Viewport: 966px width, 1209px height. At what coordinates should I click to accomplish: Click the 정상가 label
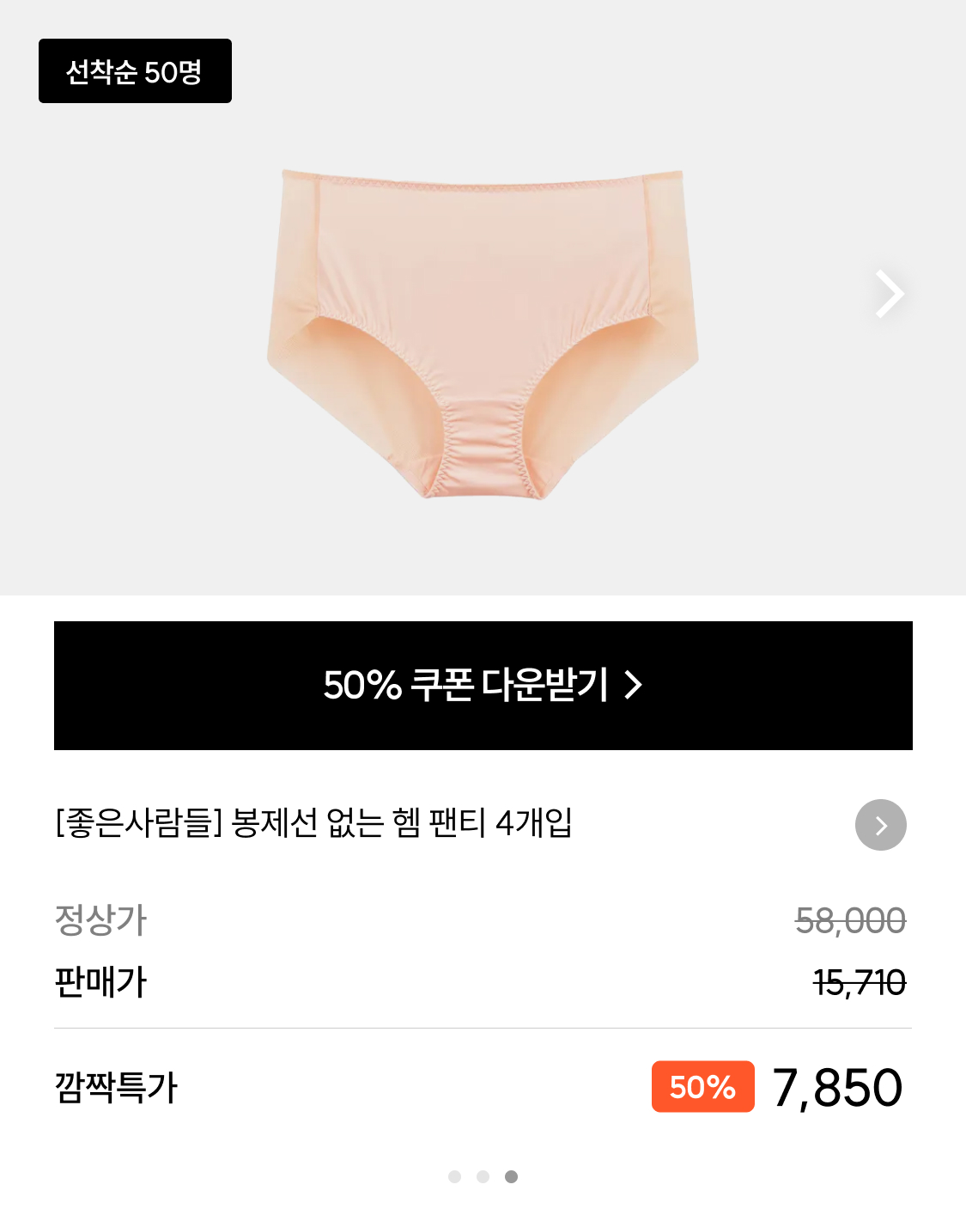(x=100, y=920)
